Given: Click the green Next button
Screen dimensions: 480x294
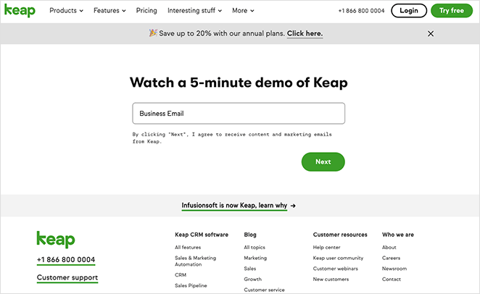Looking at the screenshot, I should [323, 161].
